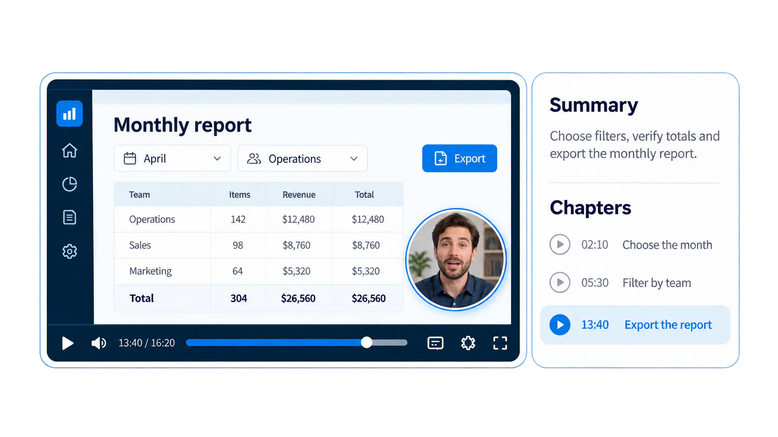The height and width of the screenshot is (437, 778).
Task: Play the video with the play button
Action: 68,343
